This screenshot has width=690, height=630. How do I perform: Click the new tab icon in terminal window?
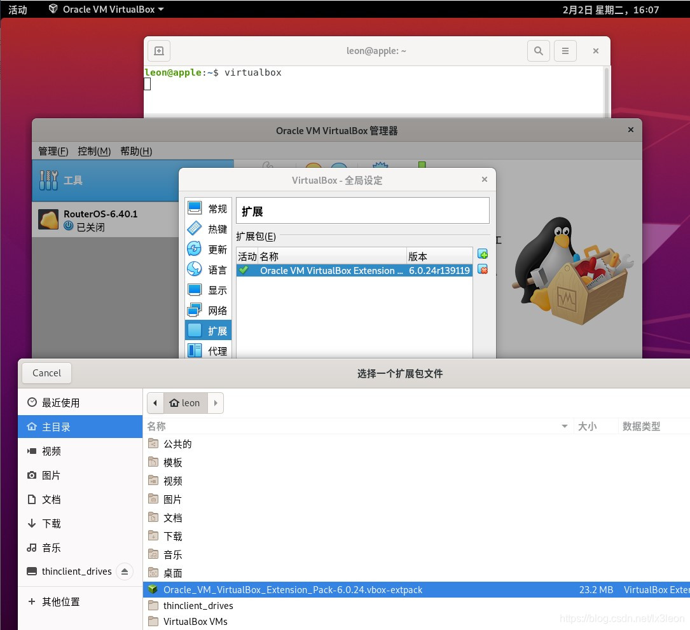click(x=159, y=51)
